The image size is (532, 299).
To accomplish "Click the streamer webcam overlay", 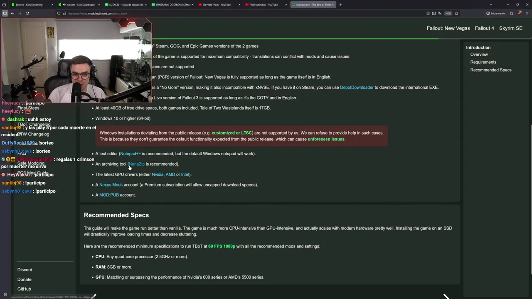I will (x=76, y=61).
